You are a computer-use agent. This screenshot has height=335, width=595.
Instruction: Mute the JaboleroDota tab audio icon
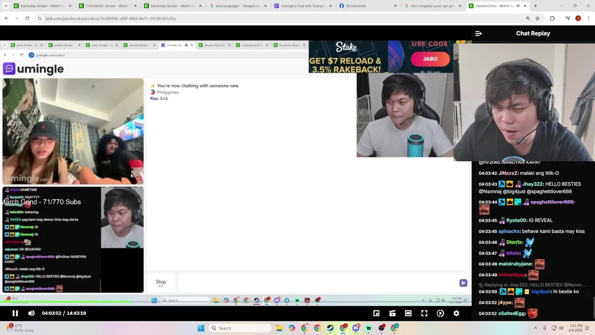(x=517, y=6)
